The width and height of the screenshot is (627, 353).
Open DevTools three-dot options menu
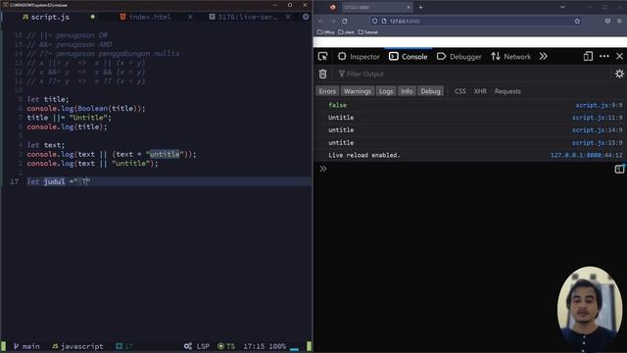click(x=604, y=57)
